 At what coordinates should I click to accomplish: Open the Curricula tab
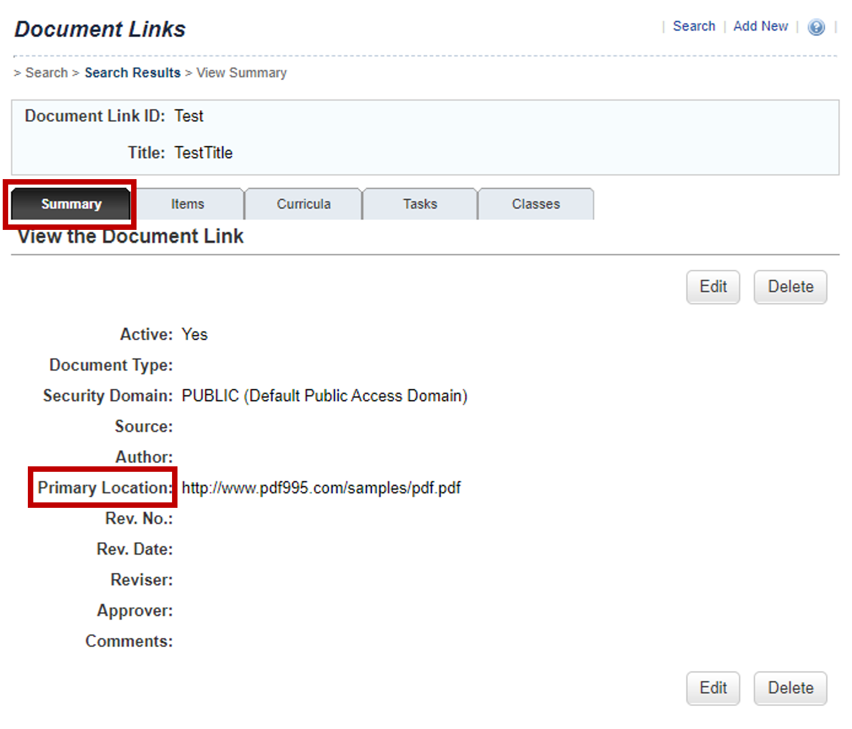coord(304,204)
